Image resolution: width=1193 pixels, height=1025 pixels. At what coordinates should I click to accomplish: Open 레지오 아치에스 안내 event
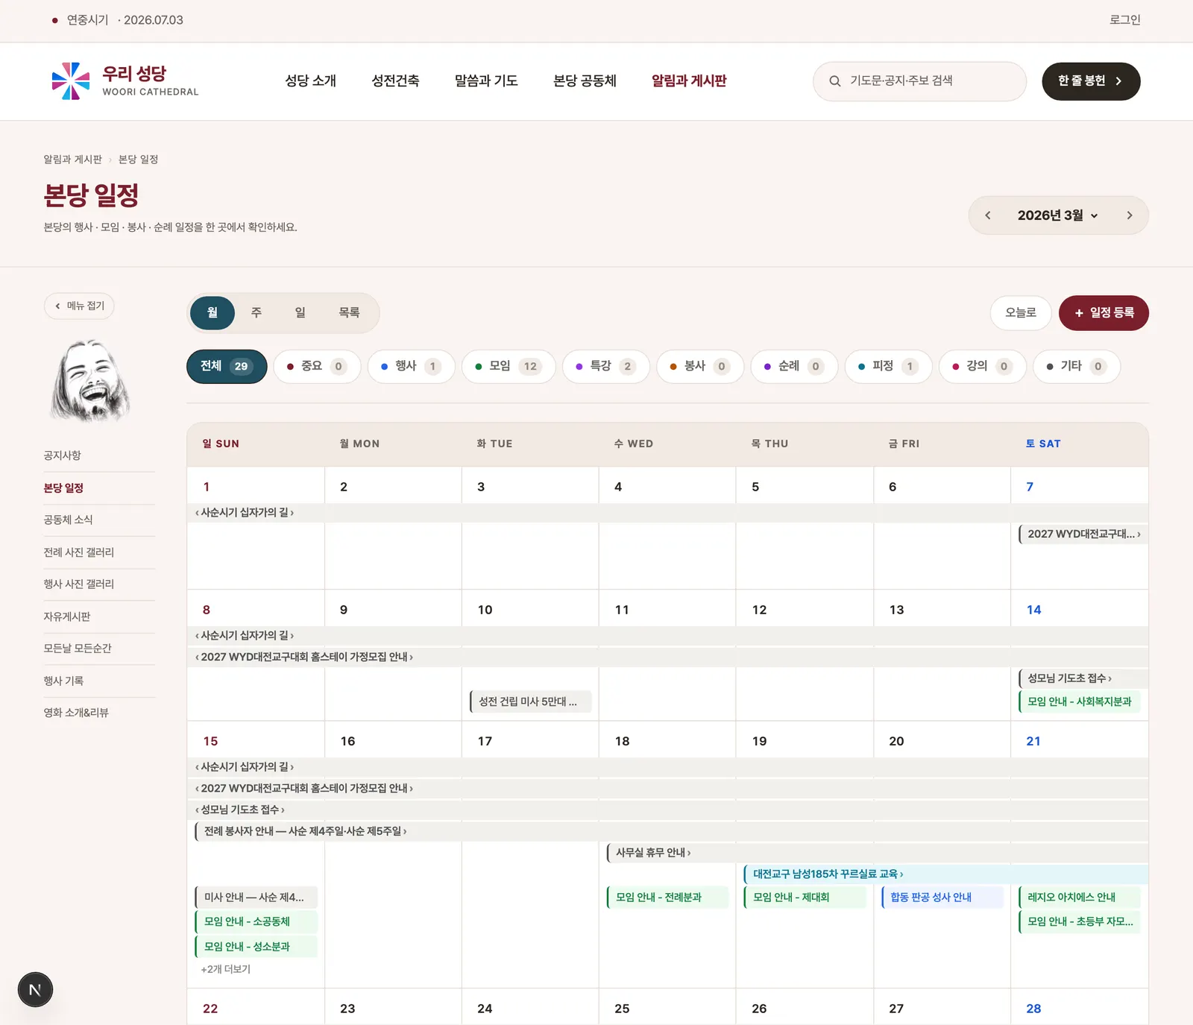coord(1080,898)
